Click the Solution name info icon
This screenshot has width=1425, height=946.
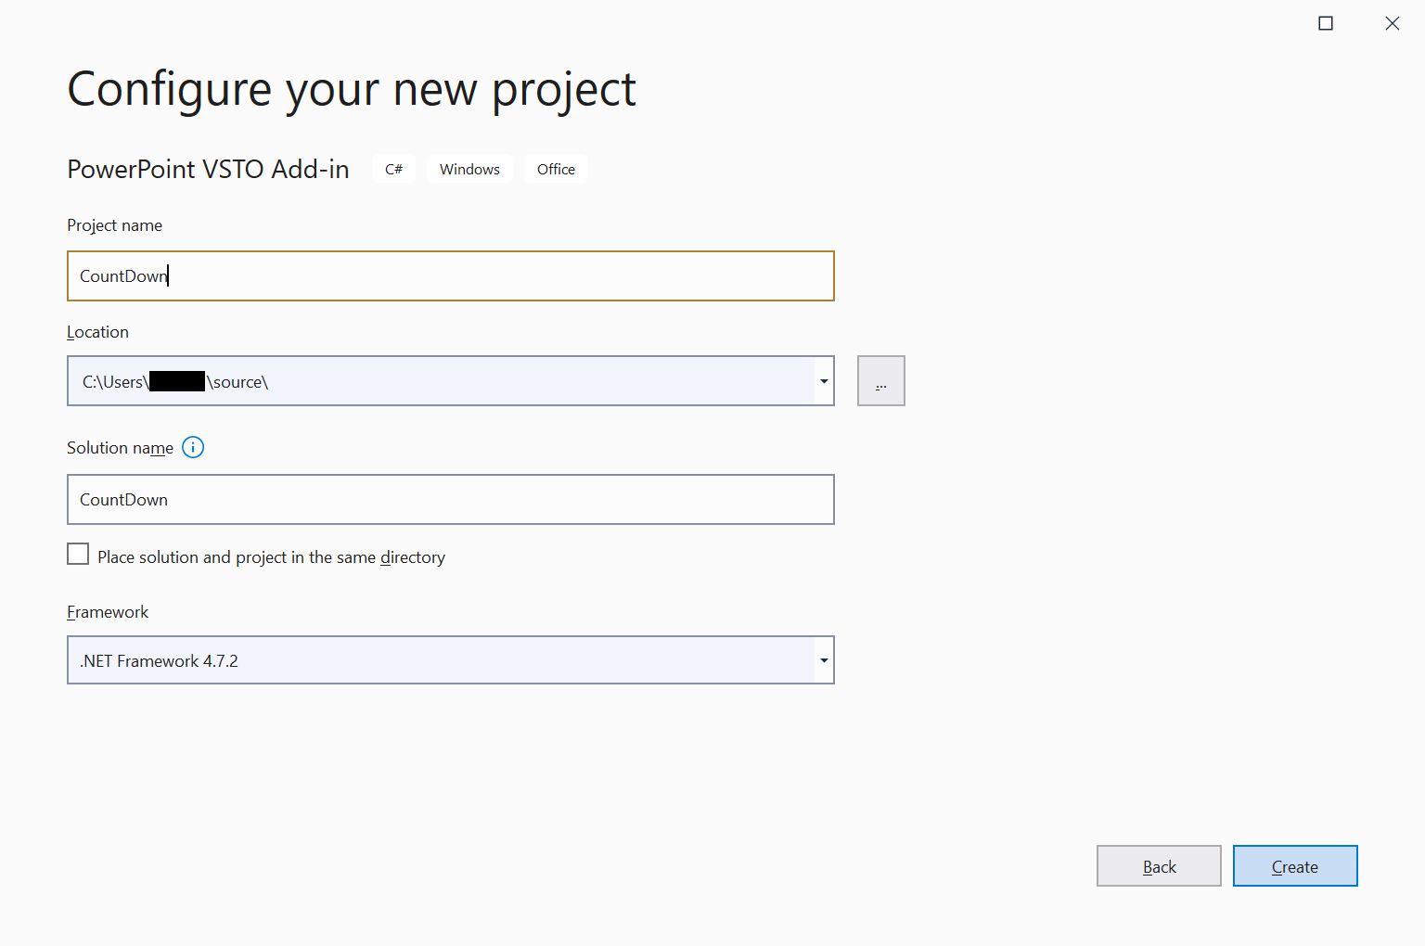[x=193, y=447]
